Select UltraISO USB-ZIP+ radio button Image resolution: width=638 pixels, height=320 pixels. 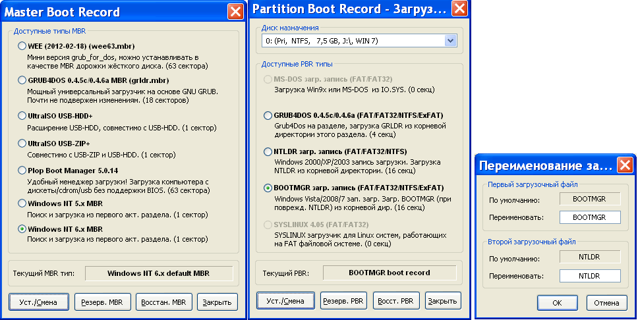tap(22, 143)
